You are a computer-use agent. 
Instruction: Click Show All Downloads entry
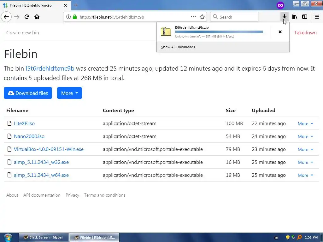[x=178, y=47]
